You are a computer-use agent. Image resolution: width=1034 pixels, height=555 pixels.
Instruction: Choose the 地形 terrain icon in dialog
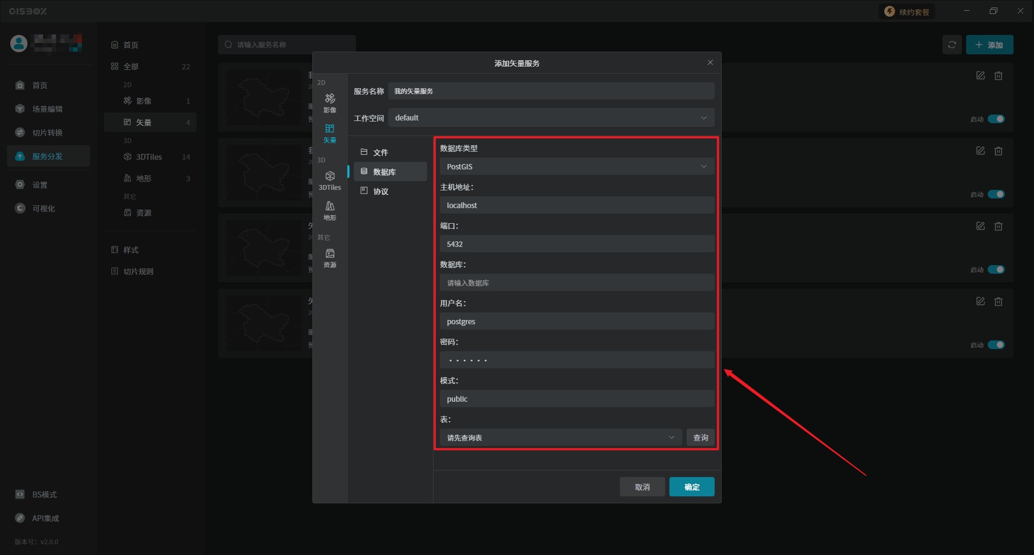330,210
